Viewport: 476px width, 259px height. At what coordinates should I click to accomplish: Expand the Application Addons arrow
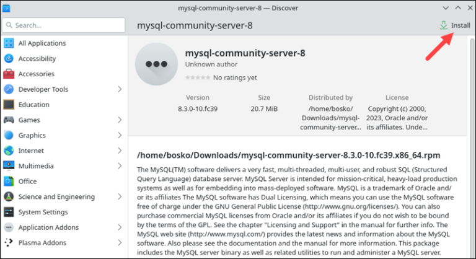click(120, 227)
